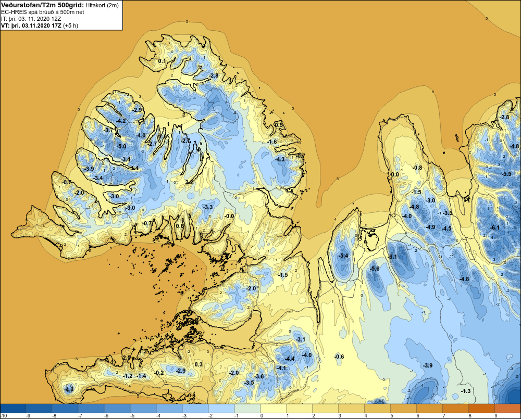
Task: Click the '-0.0' temperature value
Action: pos(229,216)
